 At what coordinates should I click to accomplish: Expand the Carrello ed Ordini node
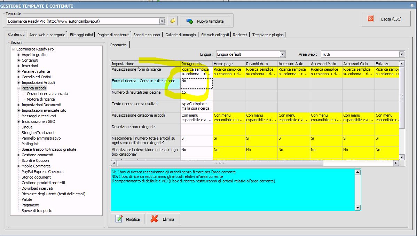pos(18,77)
